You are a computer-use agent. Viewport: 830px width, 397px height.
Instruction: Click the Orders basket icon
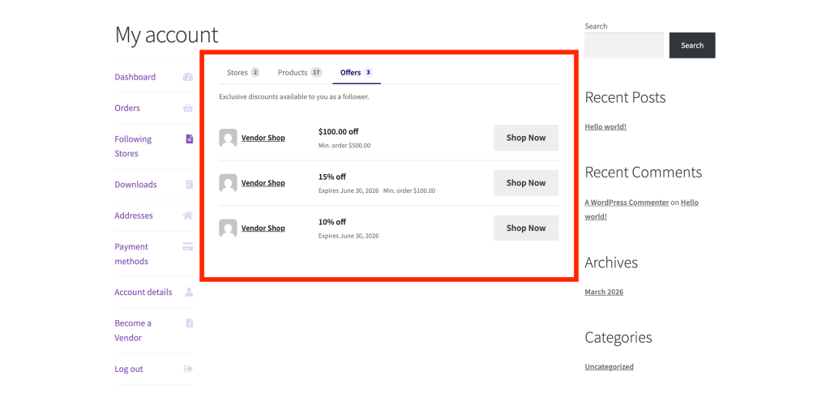pyautogui.click(x=188, y=108)
